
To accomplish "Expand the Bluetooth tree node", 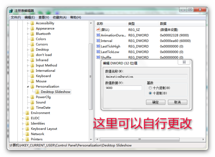I will pyautogui.click(x=28, y=34).
